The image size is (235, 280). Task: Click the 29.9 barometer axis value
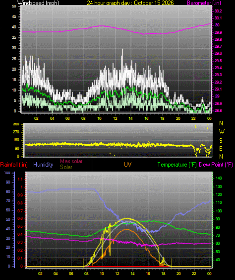(218, 32)
